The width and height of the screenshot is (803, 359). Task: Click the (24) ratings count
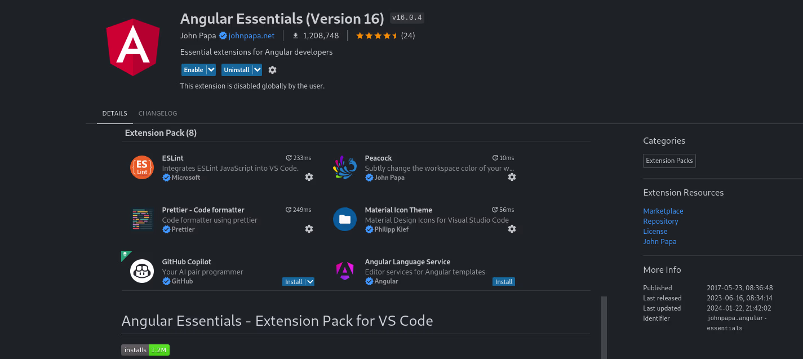pyautogui.click(x=408, y=36)
